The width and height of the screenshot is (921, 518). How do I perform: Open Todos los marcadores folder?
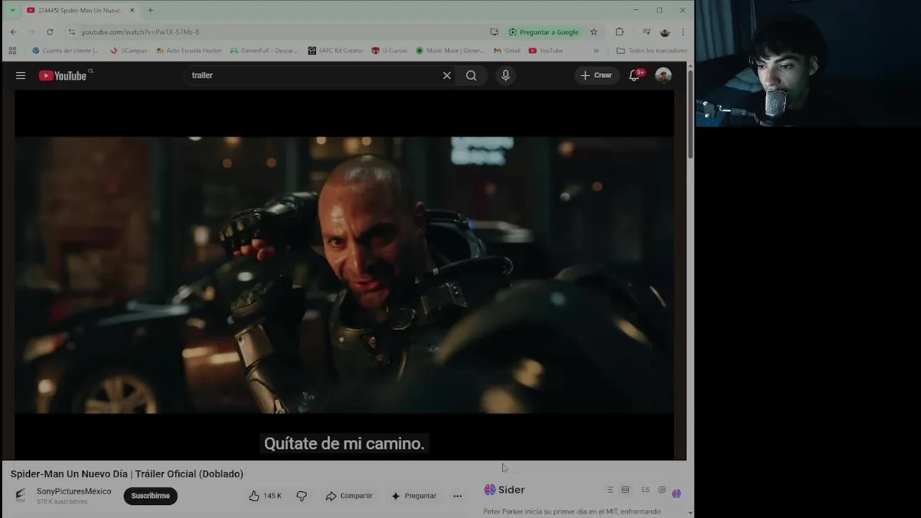[x=652, y=50]
